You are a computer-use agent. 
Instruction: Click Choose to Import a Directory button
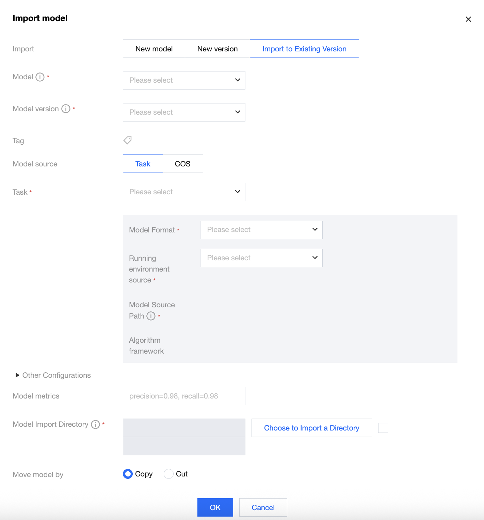pos(311,428)
